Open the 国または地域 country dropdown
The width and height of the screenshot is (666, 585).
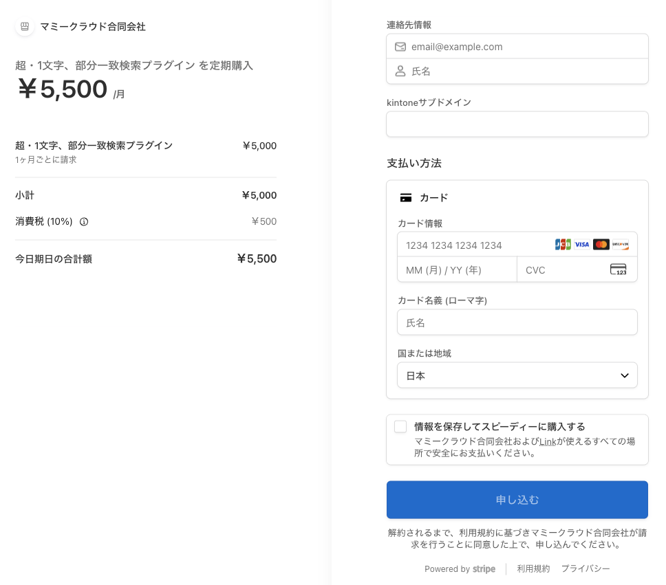tap(517, 375)
